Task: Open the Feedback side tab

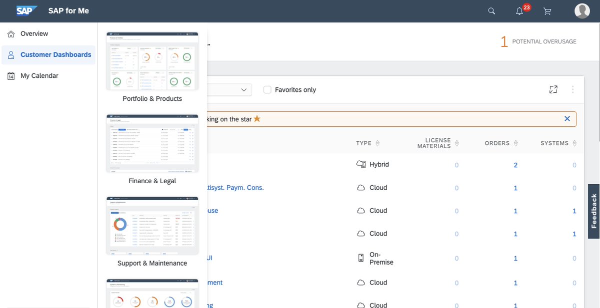Action: [x=594, y=211]
